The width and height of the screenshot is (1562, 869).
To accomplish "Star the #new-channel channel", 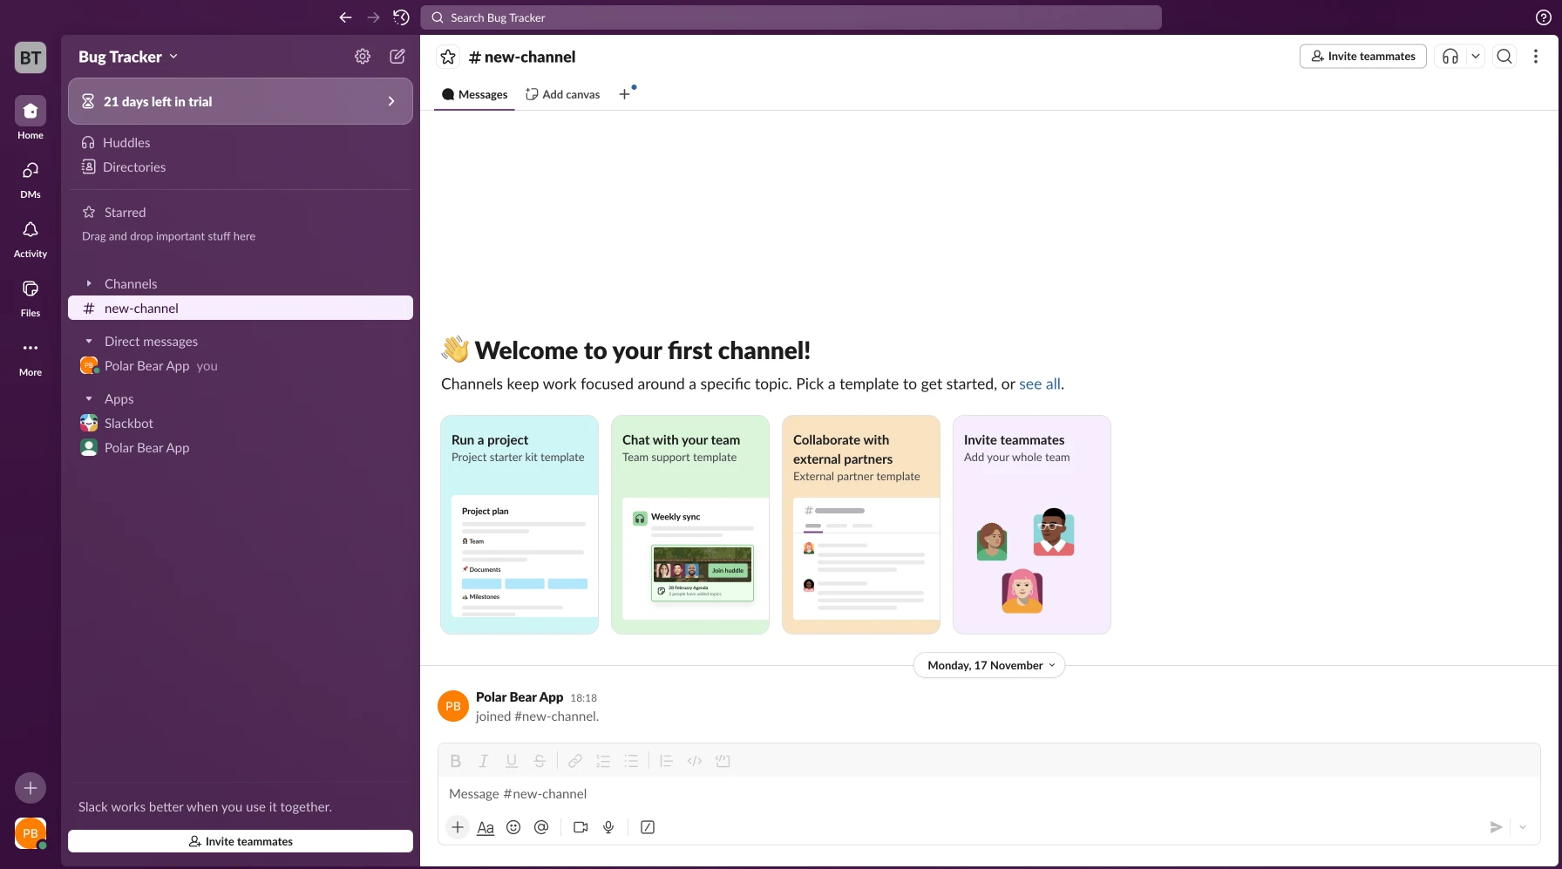I will 448,57.
